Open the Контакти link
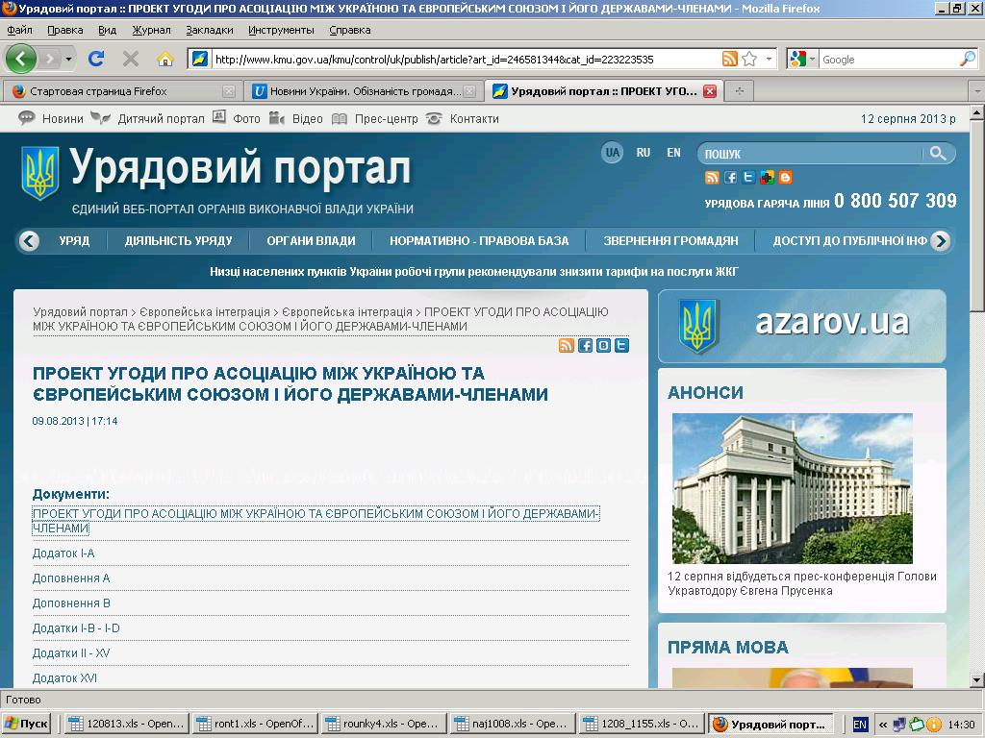This screenshot has height=738, width=985. [x=474, y=118]
